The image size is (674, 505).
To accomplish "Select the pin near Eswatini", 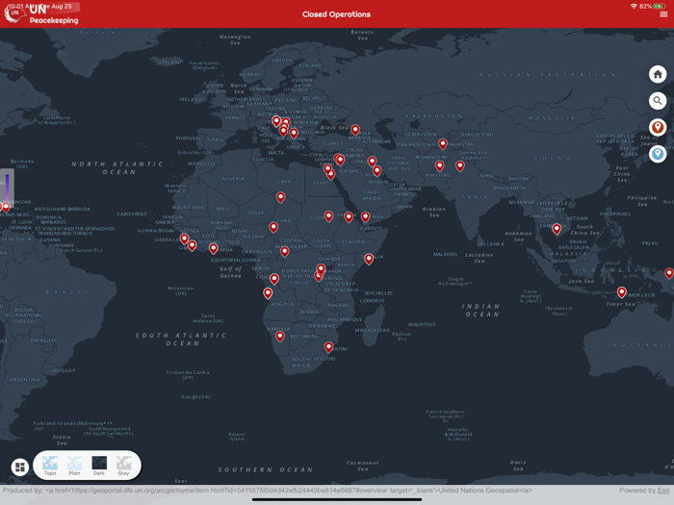I will (329, 346).
